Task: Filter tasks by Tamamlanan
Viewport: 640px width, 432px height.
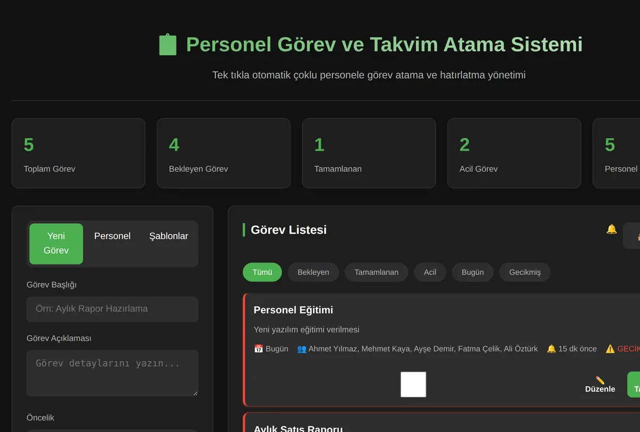Action: tap(377, 272)
